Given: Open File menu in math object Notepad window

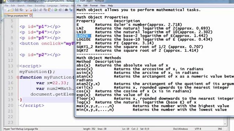Looking at the screenshot, I should [x=79, y=6].
